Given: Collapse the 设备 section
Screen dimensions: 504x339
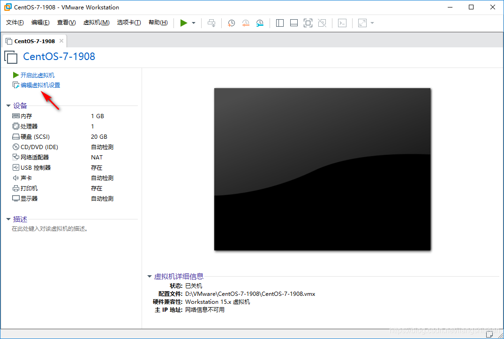Looking at the screenshot, I should 8,105.
